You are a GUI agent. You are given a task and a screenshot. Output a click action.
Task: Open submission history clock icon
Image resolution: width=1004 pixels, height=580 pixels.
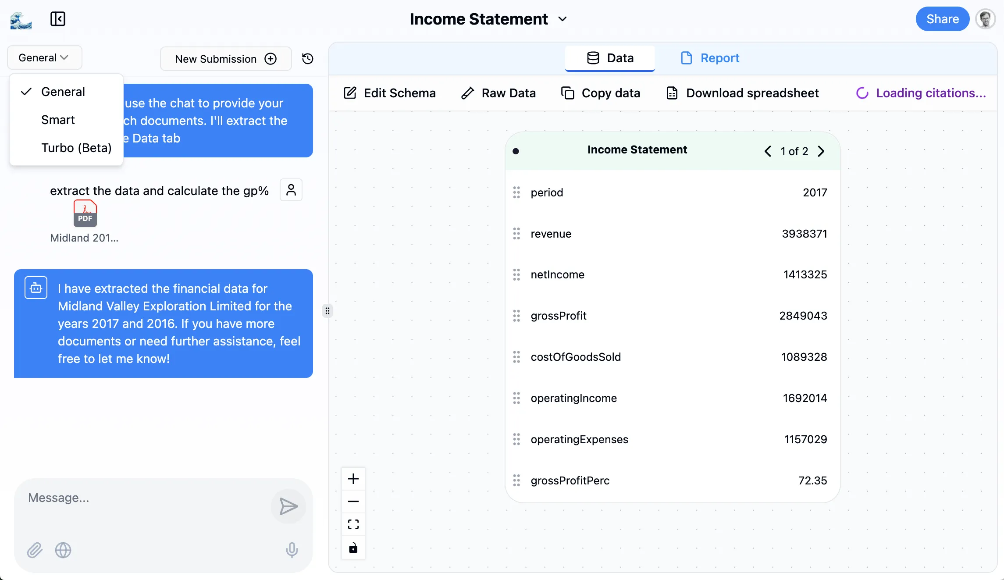pyautogui.click(x=308, y=59)
